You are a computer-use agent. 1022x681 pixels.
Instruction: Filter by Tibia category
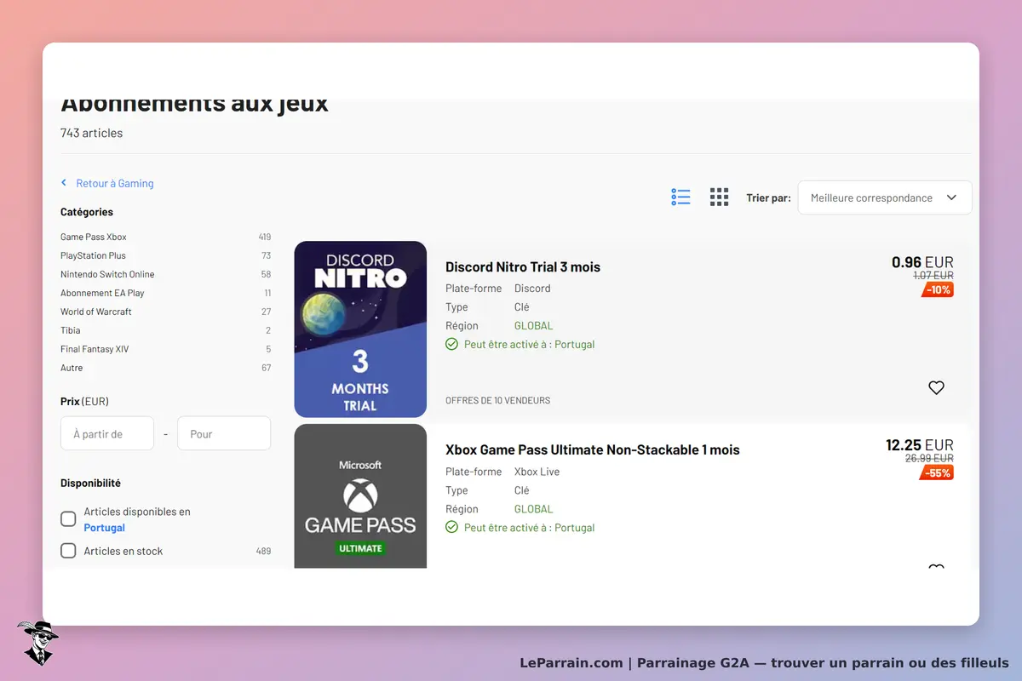tap(71, 330)
